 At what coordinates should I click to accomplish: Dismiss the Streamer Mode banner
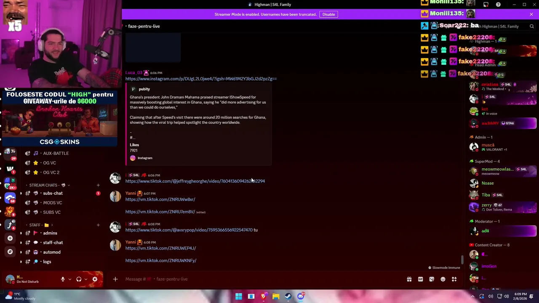[531, 14]
